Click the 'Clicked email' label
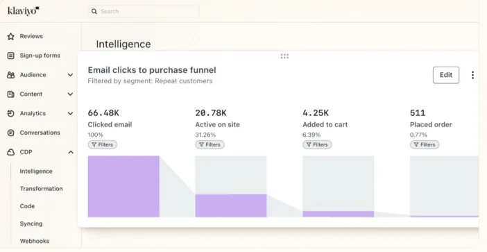Image resolution: width=487 pixels, height=252 pixels. pyautogui.click(x=110, y=124)
